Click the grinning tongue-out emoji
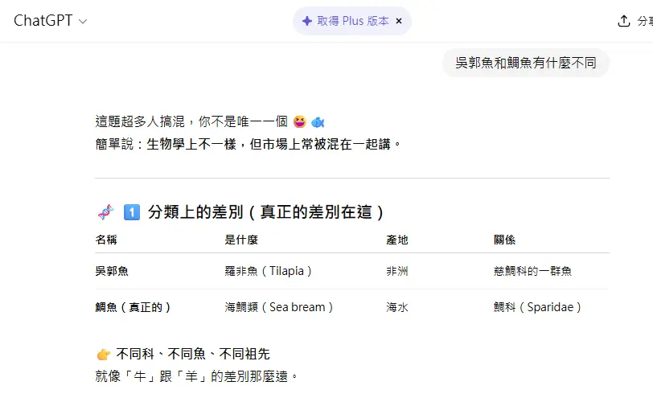Screen dimensions: 653x398 300,122
